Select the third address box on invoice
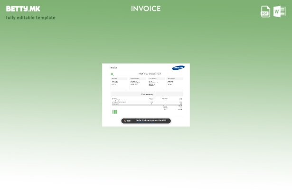This screenshot has height=190, width=292. 156,83
